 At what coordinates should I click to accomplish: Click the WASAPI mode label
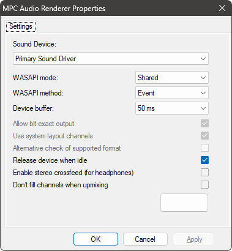coord(36,78)
